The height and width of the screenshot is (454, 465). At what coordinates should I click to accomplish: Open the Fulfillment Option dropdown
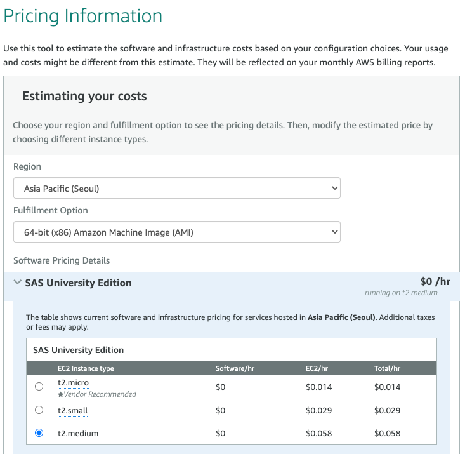(x=176, y=232)
